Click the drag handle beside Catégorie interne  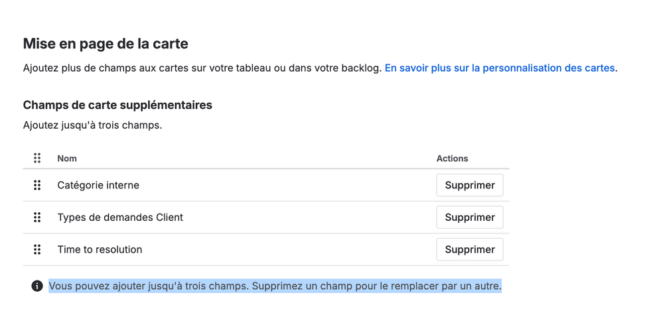tap(37, 185)
